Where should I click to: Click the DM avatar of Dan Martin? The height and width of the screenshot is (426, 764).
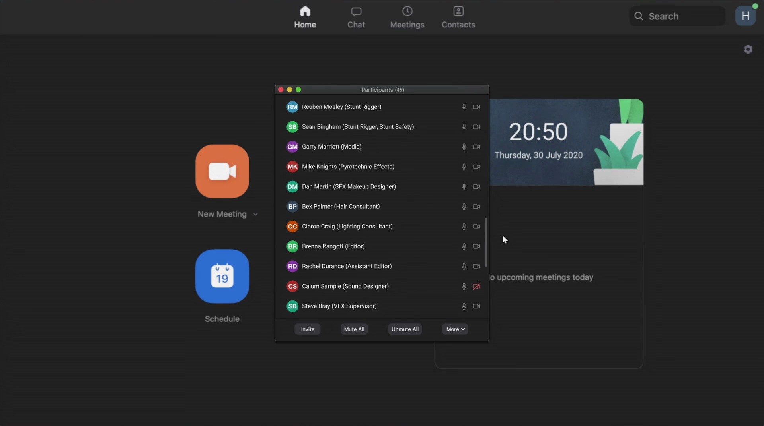point(292,186)
